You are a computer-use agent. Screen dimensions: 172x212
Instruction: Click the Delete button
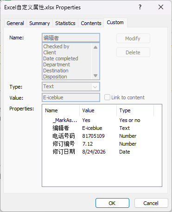coord(133,52)
